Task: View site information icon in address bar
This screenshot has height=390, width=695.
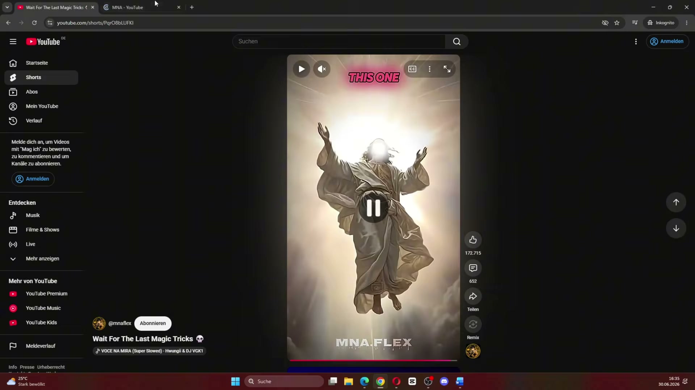Action: coord(50,23)
